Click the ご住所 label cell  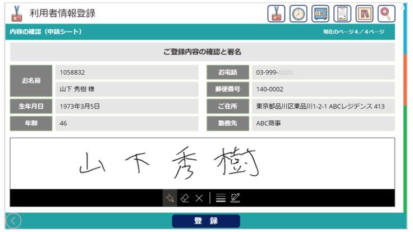point(228,106)
